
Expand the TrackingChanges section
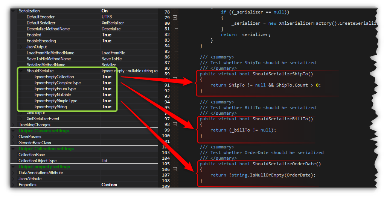coord(14,125)
